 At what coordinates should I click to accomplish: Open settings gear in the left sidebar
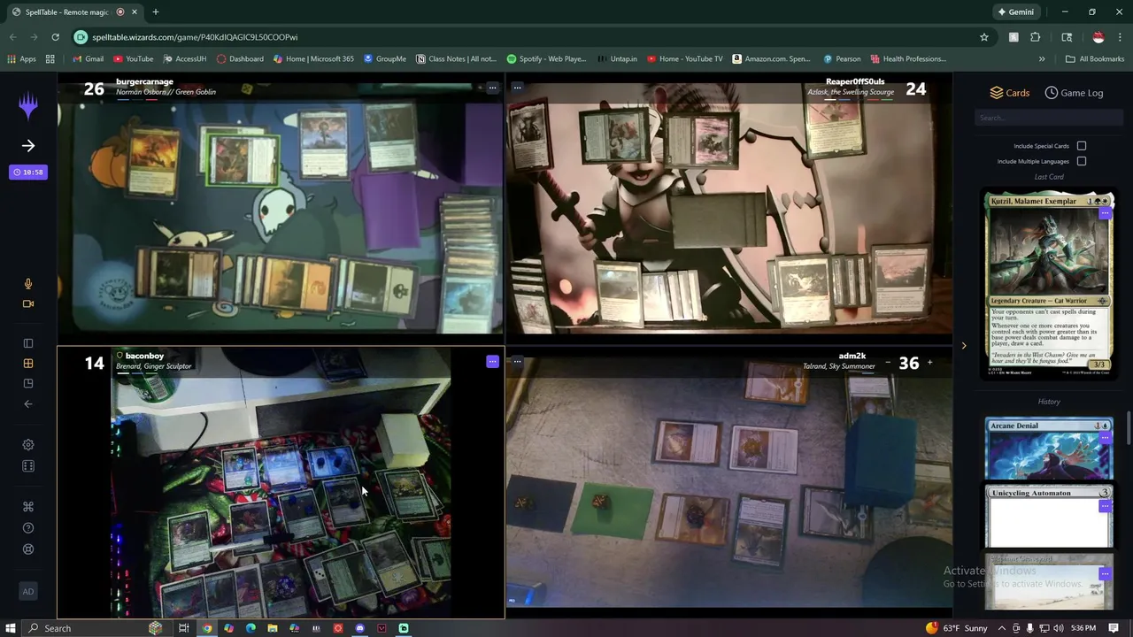tap(28, 445)
